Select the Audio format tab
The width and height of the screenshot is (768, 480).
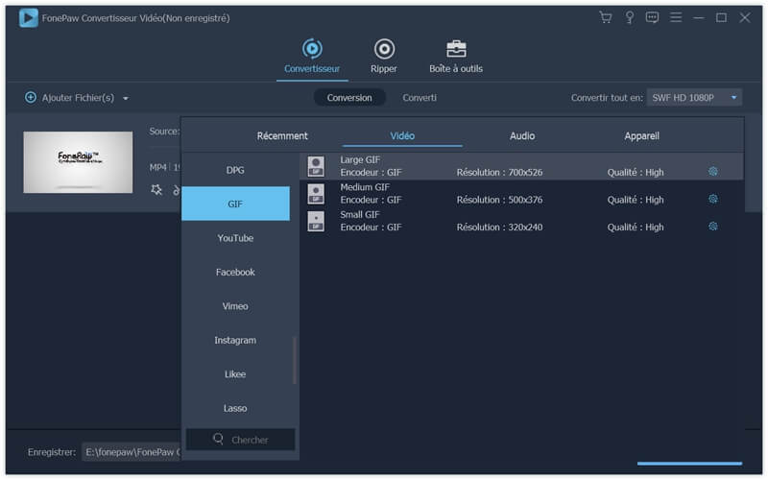tap(522, 135)
